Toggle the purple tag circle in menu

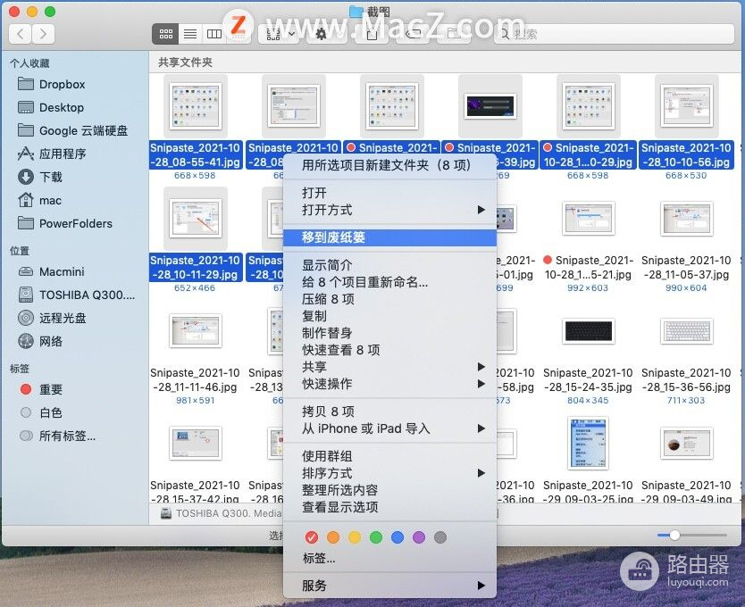418,537
